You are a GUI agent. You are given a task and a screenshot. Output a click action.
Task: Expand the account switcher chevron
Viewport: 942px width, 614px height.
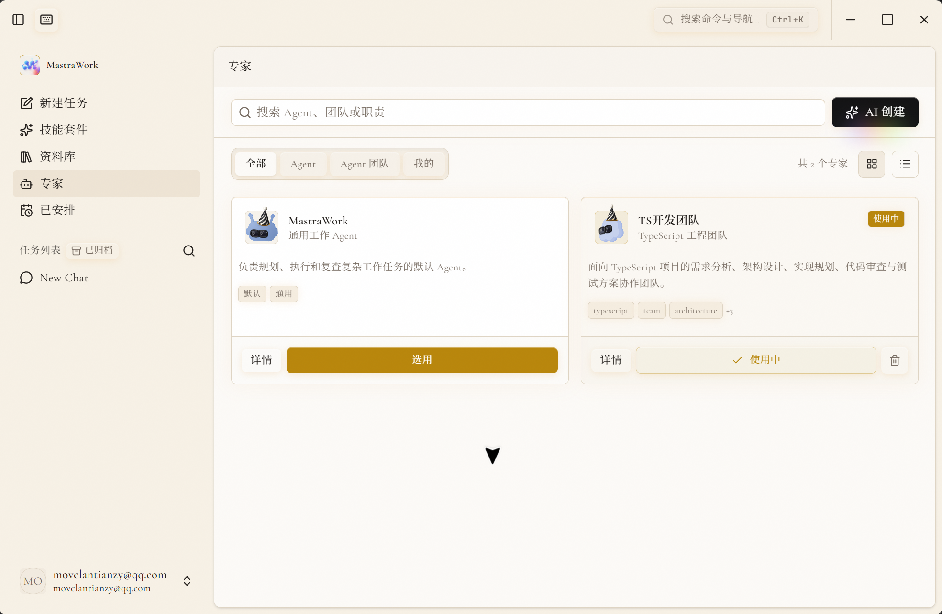[x=187, y=581]
